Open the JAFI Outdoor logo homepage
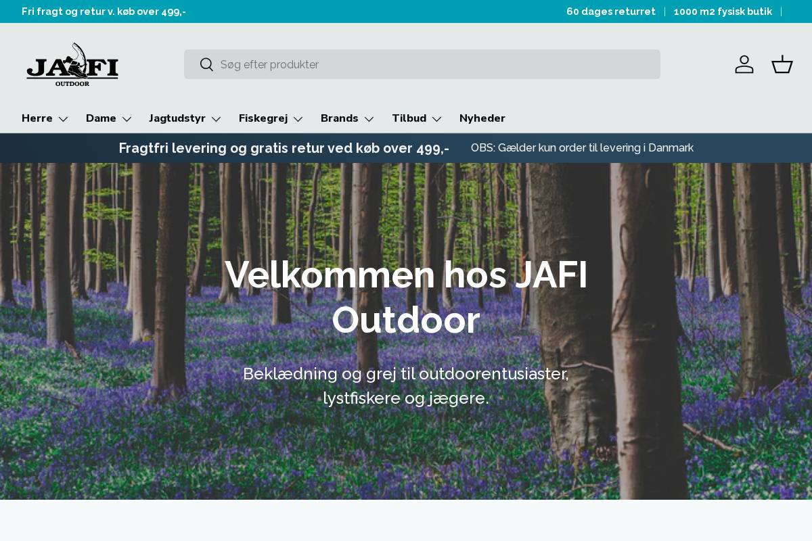812x541 pixels. pos(72,64)
